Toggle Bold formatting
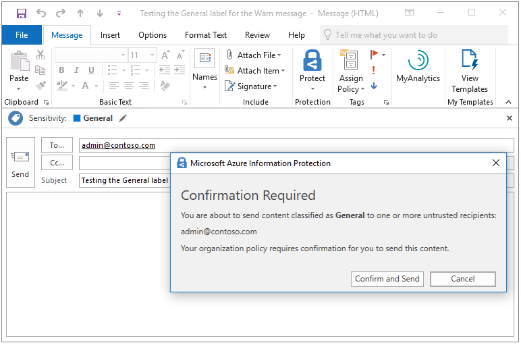 coord(61,70)
